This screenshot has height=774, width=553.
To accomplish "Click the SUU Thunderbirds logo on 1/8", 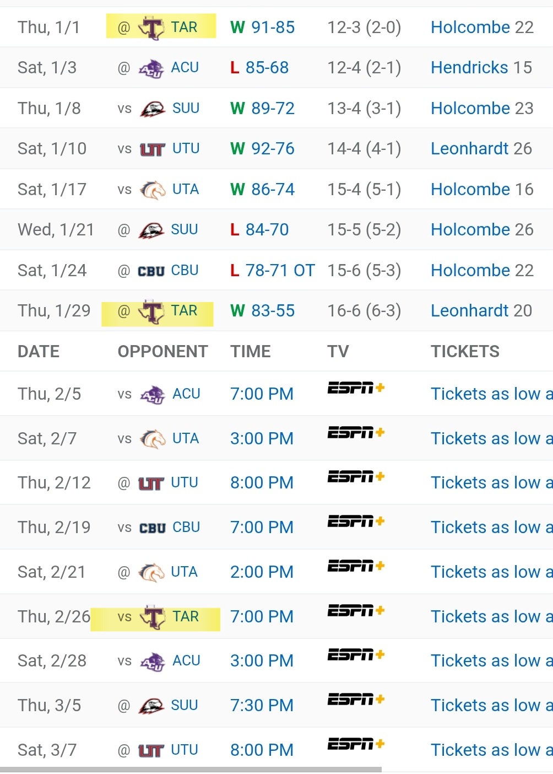I will 153,109.
